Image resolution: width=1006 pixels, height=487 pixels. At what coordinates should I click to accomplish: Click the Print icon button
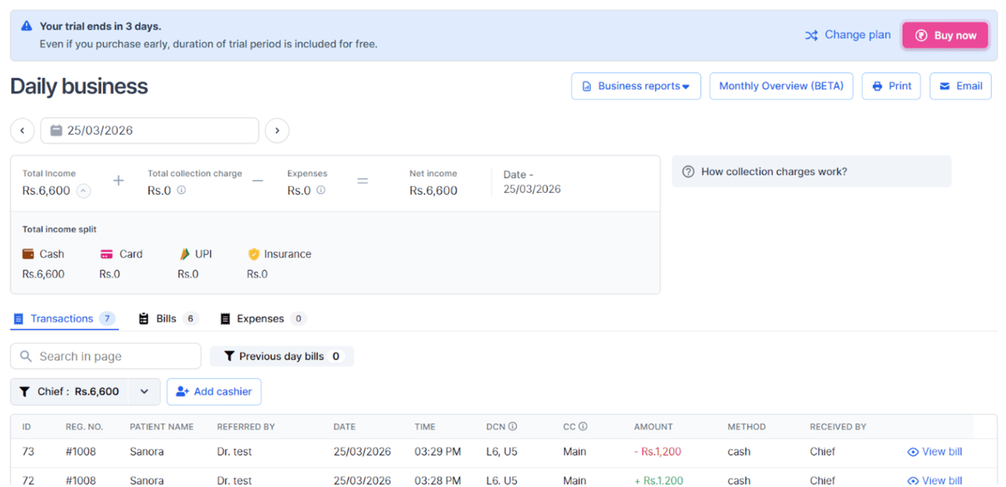876,86
